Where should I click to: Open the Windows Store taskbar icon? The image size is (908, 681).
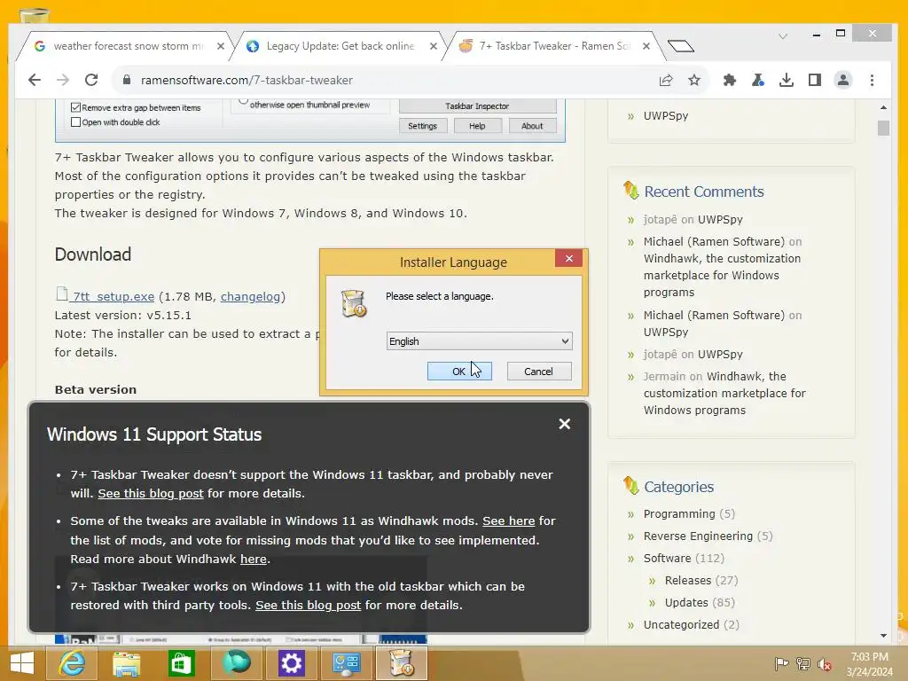tap(181, 663)
